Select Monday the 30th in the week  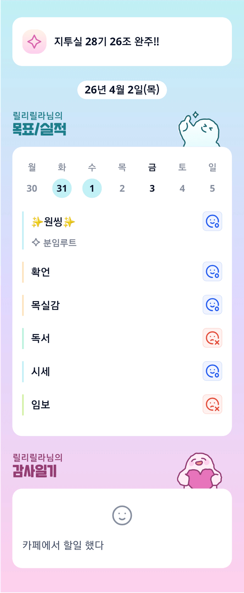[32, 188]
